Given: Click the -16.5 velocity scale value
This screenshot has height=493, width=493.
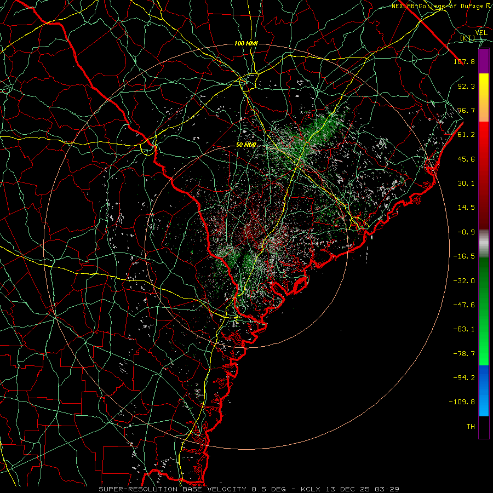Looking at the screenshot, I should click(x=464, y=256).
